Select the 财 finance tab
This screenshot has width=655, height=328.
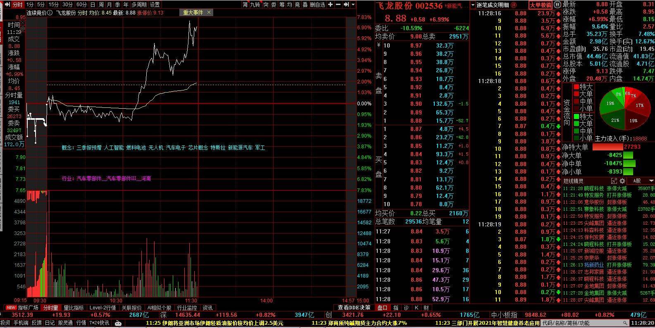click(x=426, y=307)
